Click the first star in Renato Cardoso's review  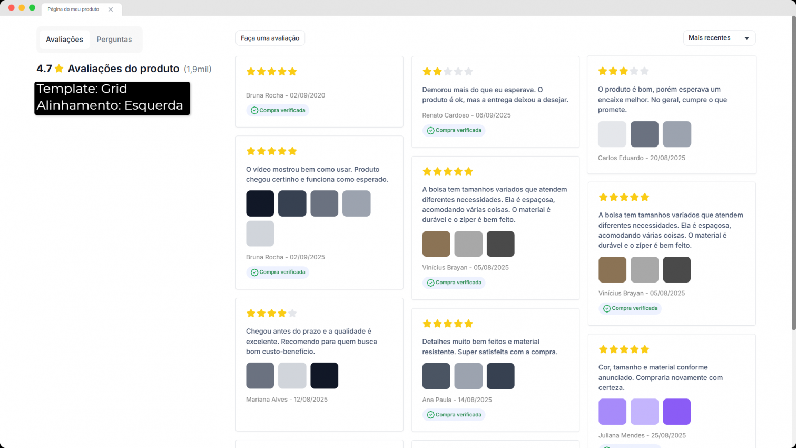click(x=427, y=72)
